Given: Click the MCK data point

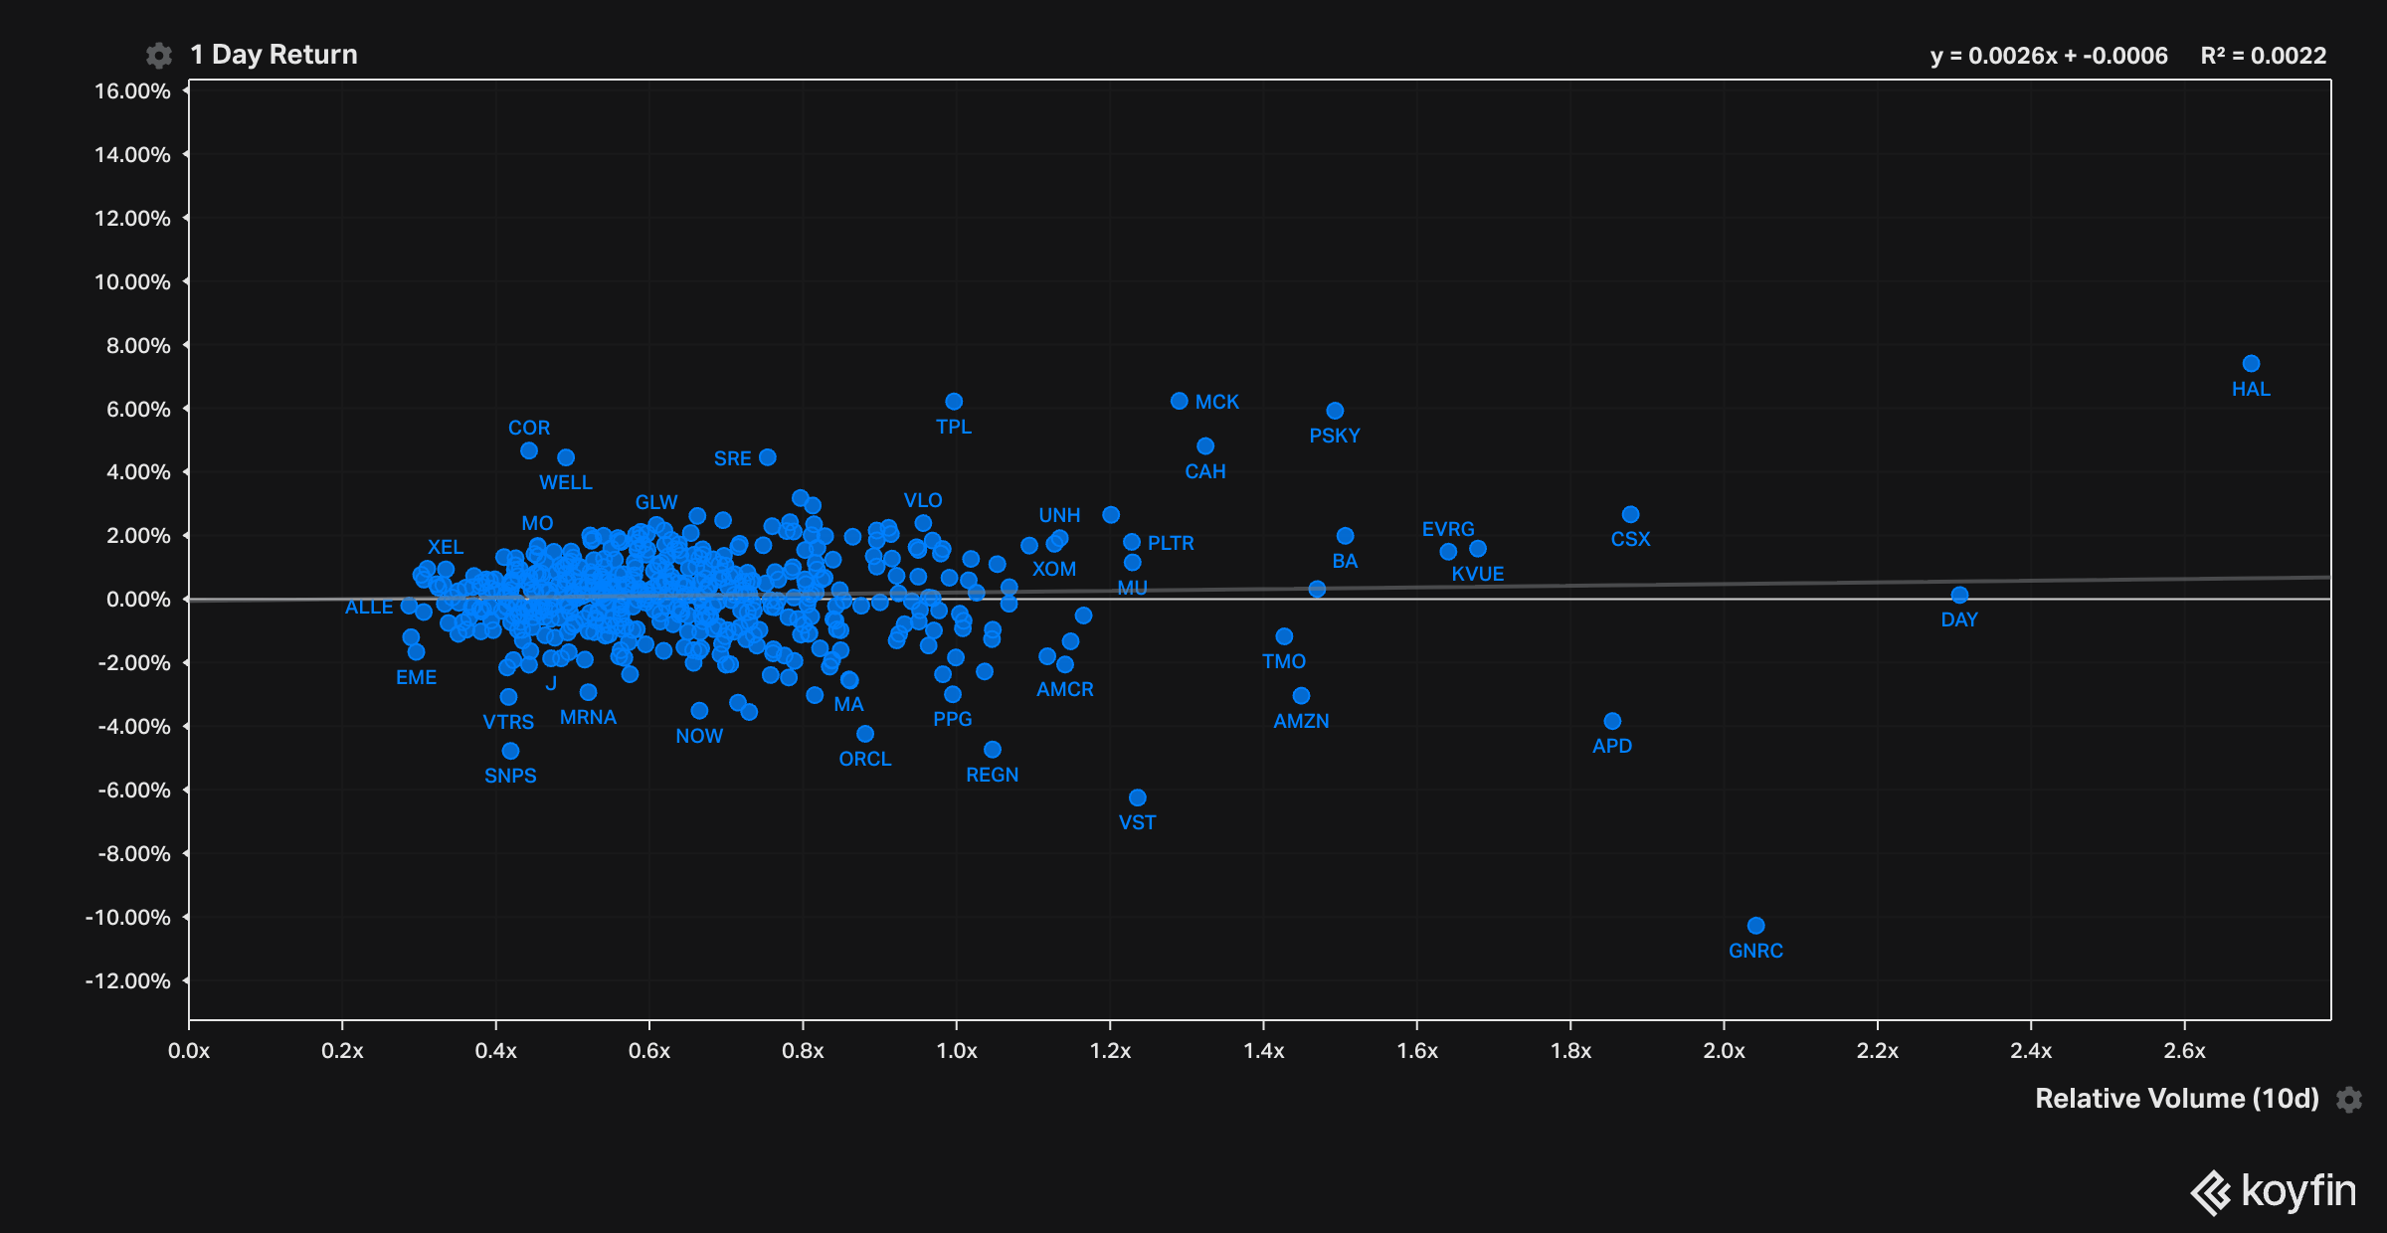Looking at the screenshot, I should (1180, 401).
